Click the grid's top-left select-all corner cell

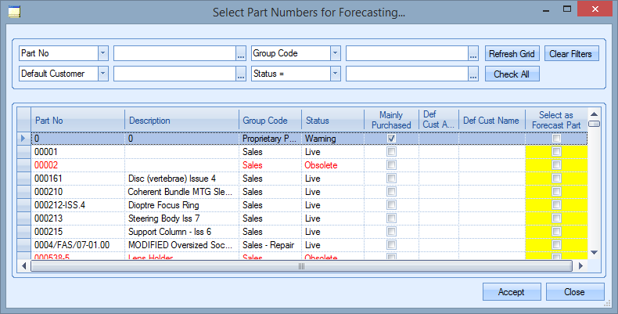[x=23, y=121]
